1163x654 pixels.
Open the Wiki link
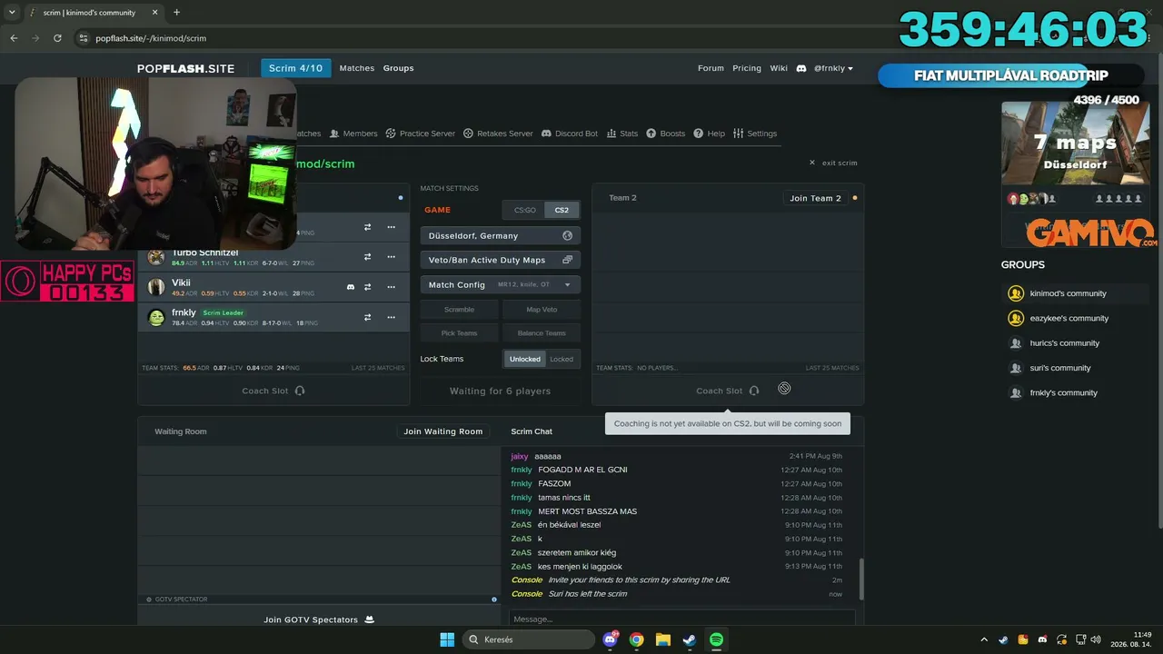(x=779, y=68)
